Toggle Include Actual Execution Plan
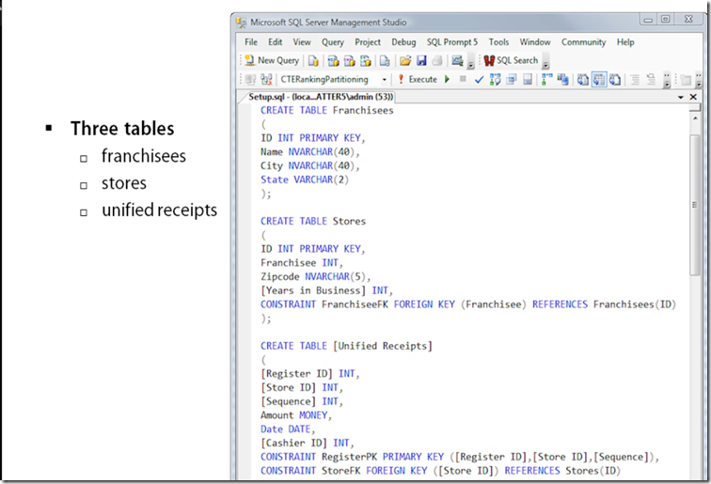711x484 pixels. pos(547,80)
